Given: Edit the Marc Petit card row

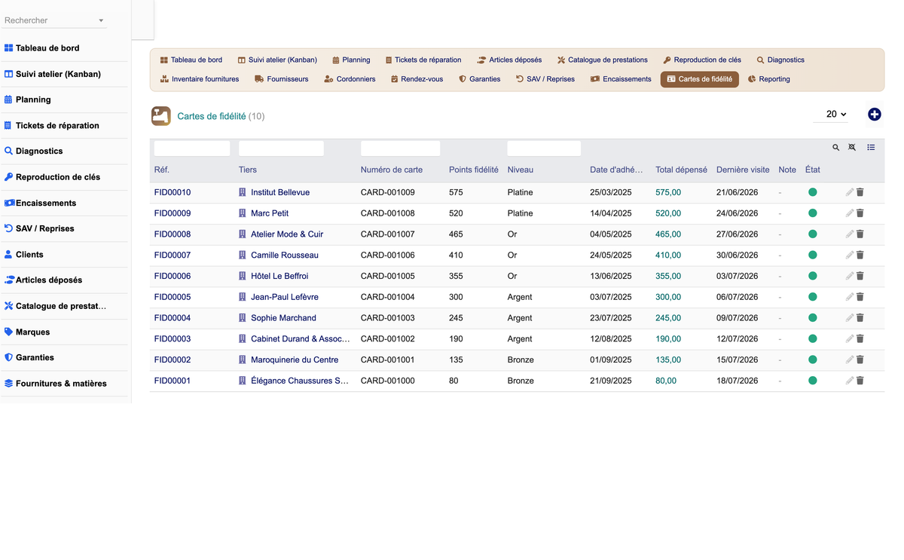Looking at the screenshot, I should pos(849,213).
